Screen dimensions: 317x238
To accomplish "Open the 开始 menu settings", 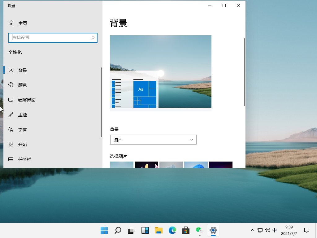I will [x=22, y=144].
